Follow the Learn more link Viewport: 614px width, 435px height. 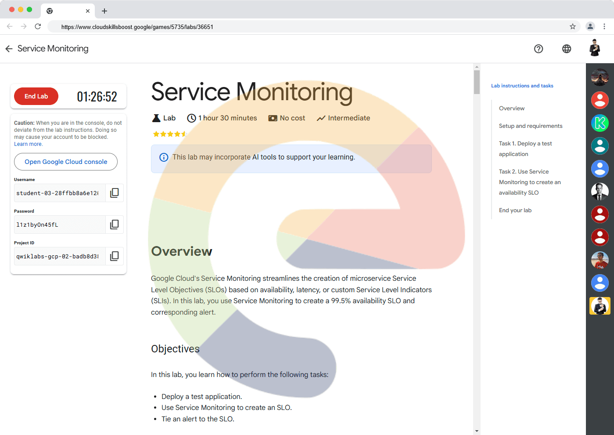click(28, 144)
